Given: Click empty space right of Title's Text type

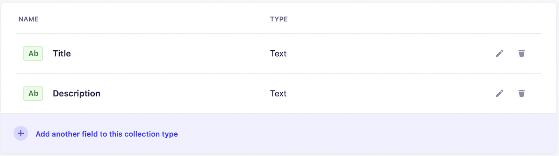Looking at the screenshot, I should [384, 54].
